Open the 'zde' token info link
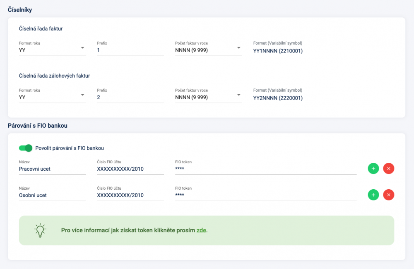The height and width of the screenshot is (269, 414). click(x=201, y=230)
